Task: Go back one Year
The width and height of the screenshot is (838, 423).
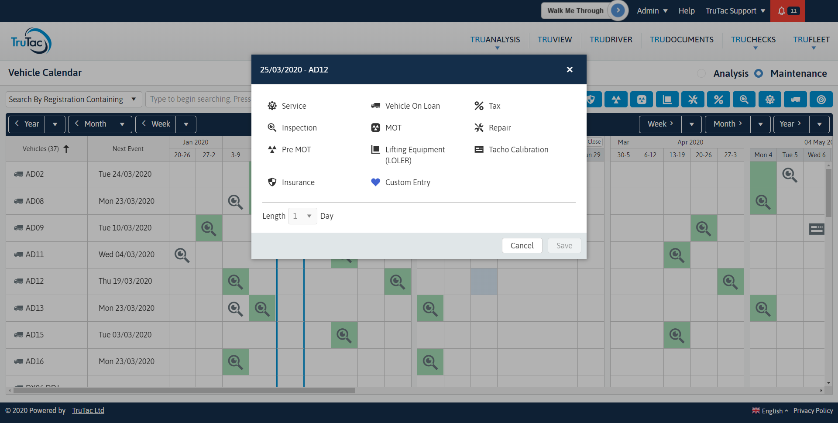Action: pyautogui.click(x=27, y=124)
